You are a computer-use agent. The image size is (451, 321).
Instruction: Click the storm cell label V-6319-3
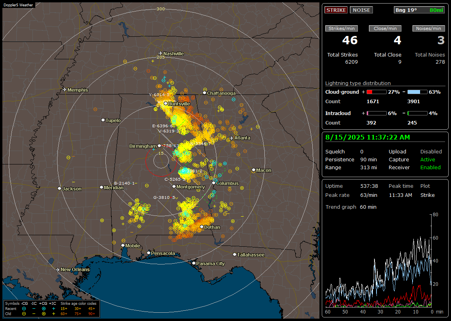169,131
